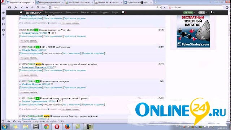Screen dimensions: 231x130
Task: Expand the 'Зарабатывать' dropdown menu
Action: [34, 13]
